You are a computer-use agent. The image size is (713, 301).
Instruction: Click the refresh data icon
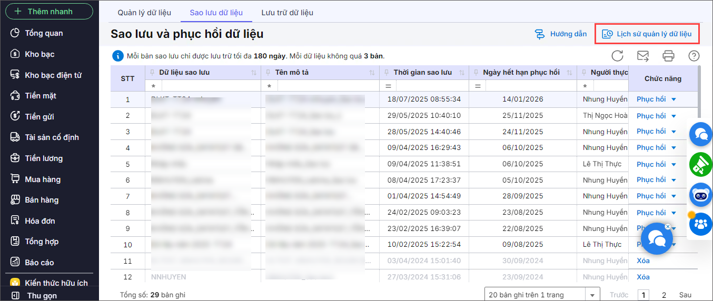pos(618,56)
